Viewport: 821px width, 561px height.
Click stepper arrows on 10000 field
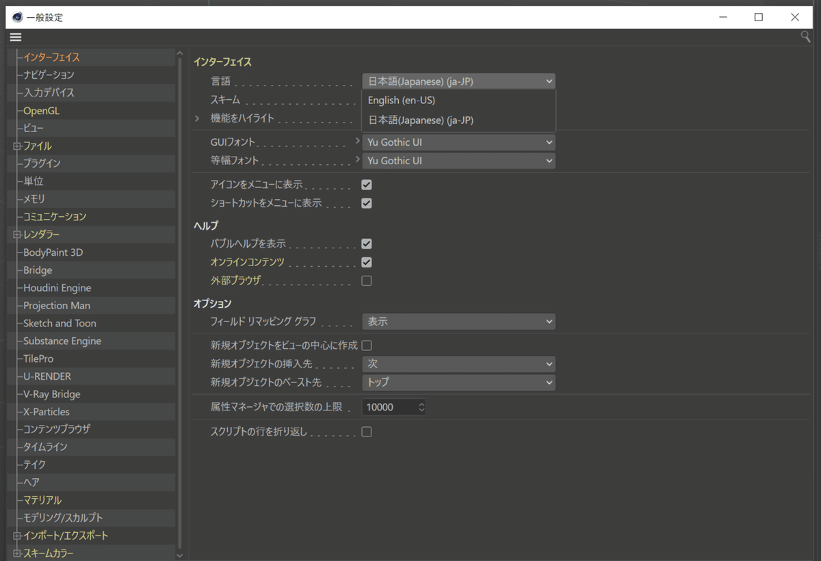click(421, 407)
